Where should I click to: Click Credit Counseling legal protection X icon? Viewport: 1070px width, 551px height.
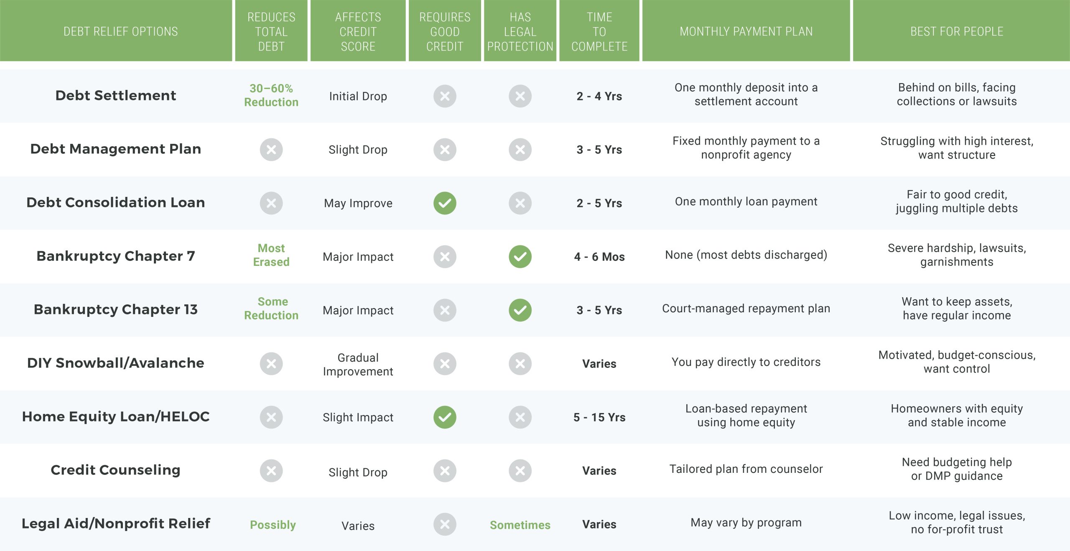click(x=520, y=471)
